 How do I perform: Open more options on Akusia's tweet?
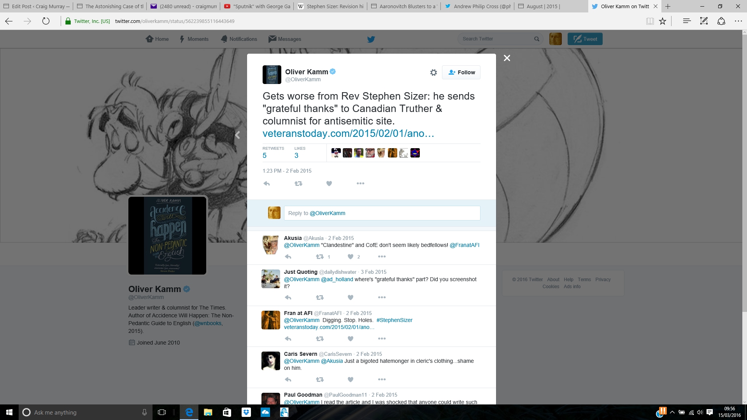[382, 257]
